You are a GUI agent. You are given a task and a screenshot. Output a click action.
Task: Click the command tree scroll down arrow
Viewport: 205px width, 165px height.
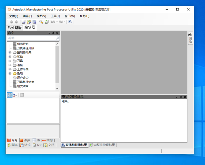(57, 89)
